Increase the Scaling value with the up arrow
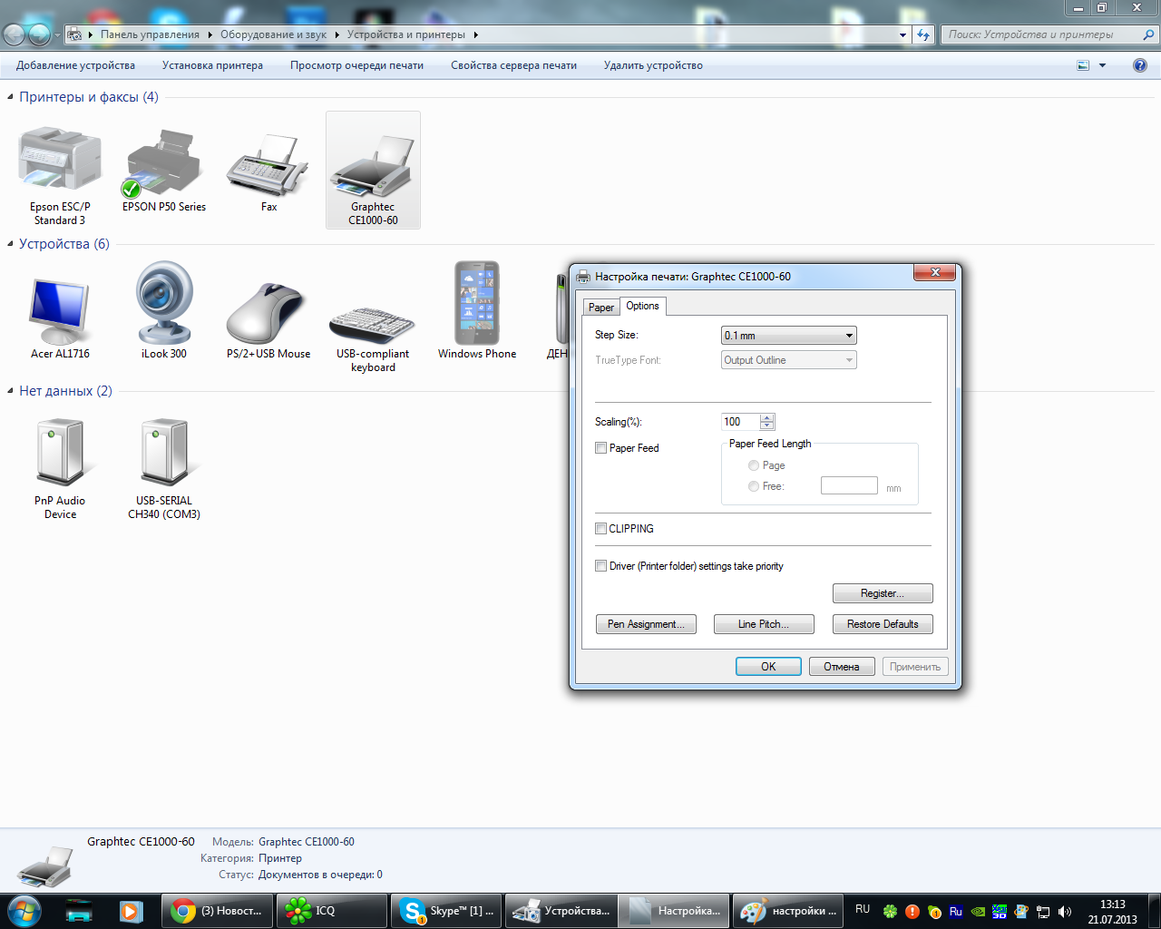Image resolution: width=1161 pixels, height=929 pixels. coord(767,417)
